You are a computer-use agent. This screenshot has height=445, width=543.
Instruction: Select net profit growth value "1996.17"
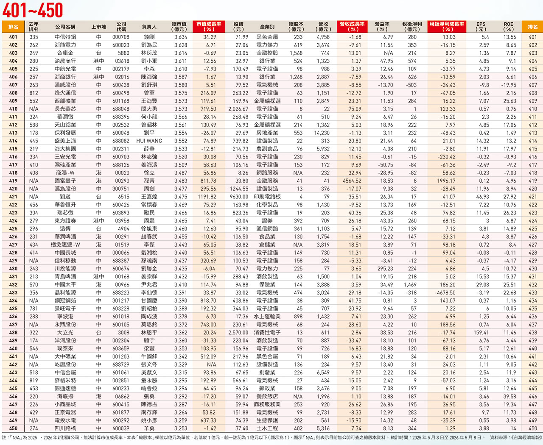(x=446, y=181)
